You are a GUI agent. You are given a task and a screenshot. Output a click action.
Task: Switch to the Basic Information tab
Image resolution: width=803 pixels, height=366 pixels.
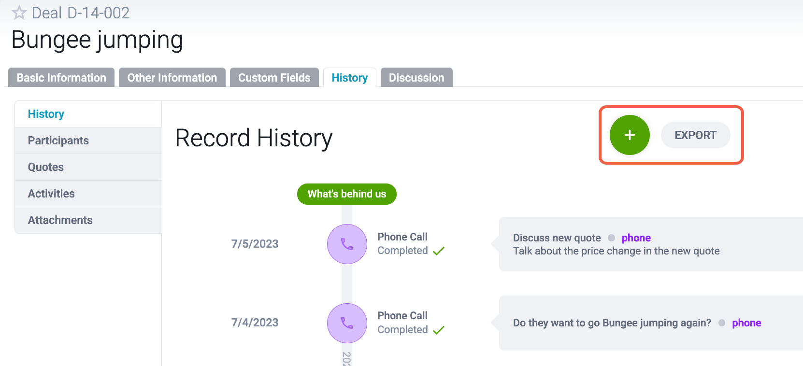pos(61,78)
